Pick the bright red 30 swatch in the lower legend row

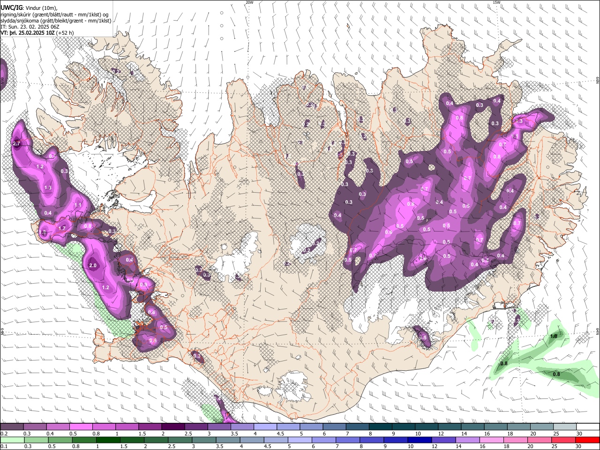[588, 440]
